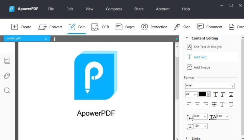The width and height of the screenshot is (244, 140).
Task: Click the character spacing TA icon
Action: (x=212, y=117)
